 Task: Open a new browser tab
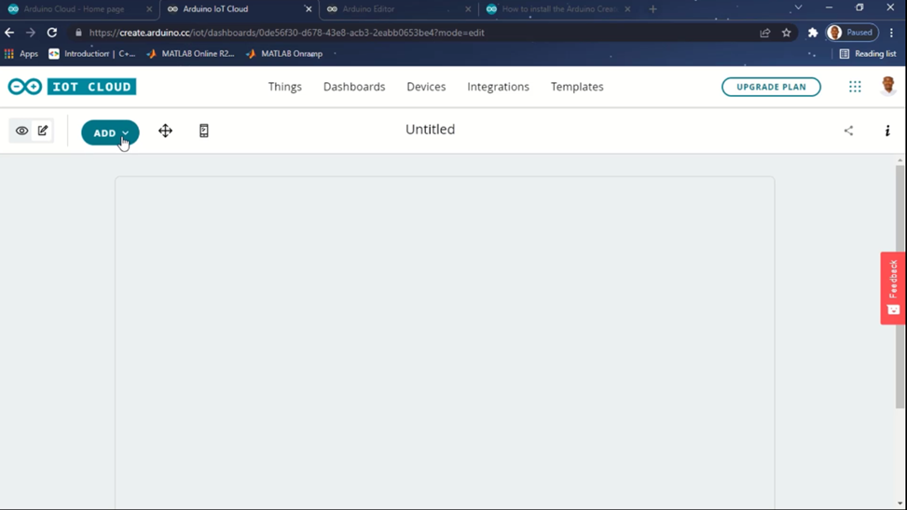coord(653,9)
